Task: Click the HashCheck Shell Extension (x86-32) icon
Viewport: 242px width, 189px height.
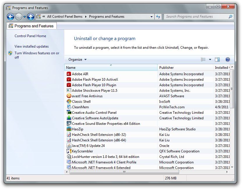Action: pyautogui.click(x=69, y=134)
